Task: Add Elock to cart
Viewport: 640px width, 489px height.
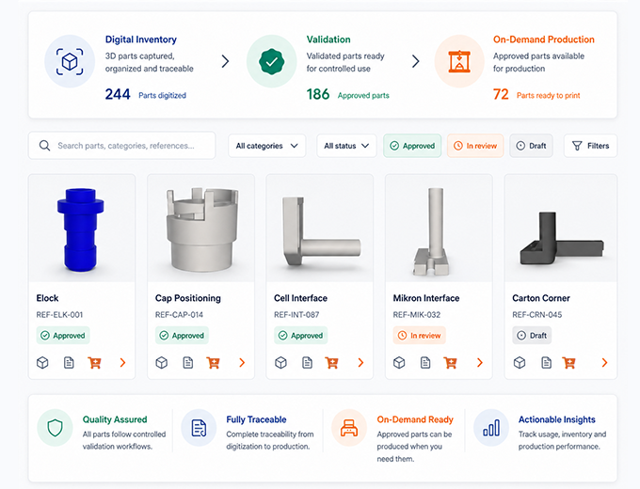Action: coord(95,363)
